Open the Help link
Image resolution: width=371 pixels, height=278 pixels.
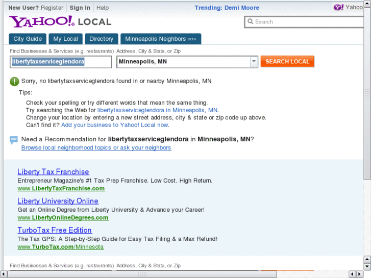(x=103, y=8)
